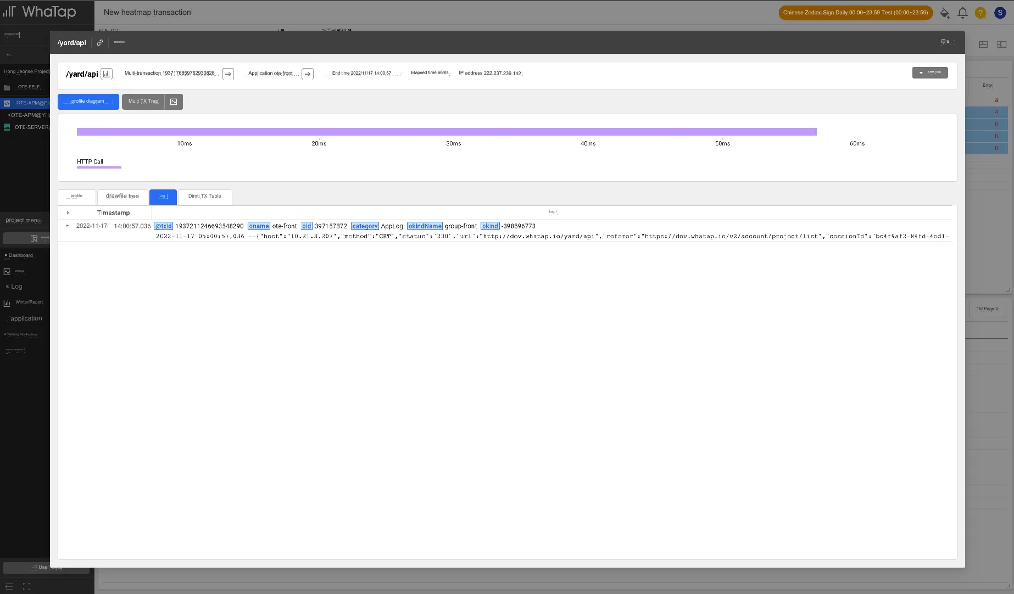Open the page size dropdown
Image resolution: width=1014 pixels, height=594 pixels.
(987, 309)
